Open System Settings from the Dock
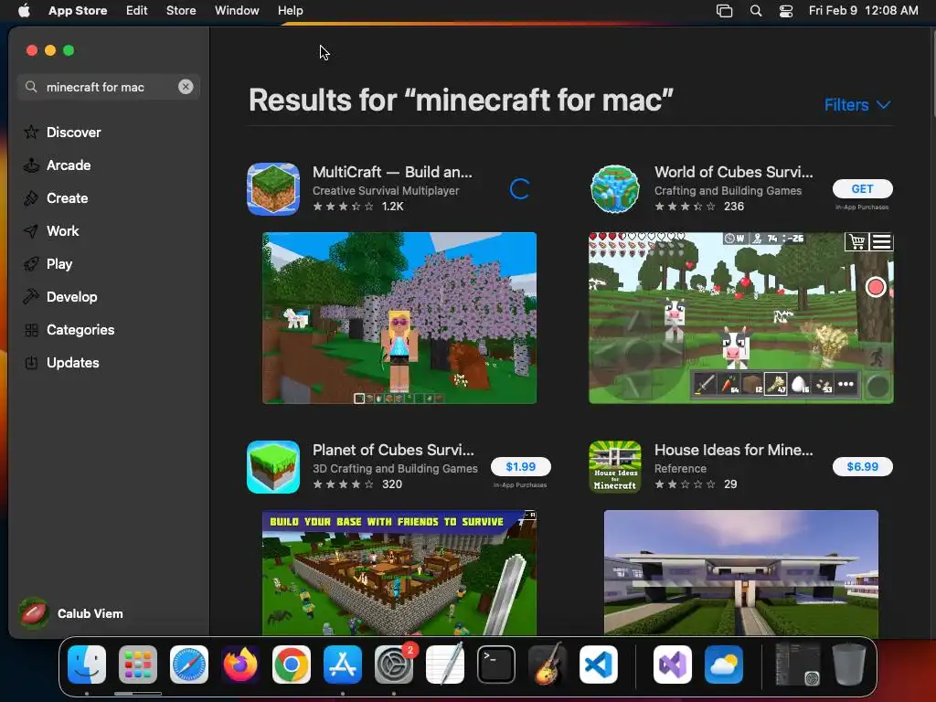Image resolution: width=936 pixels, height=702 pixels. (394, 665)
